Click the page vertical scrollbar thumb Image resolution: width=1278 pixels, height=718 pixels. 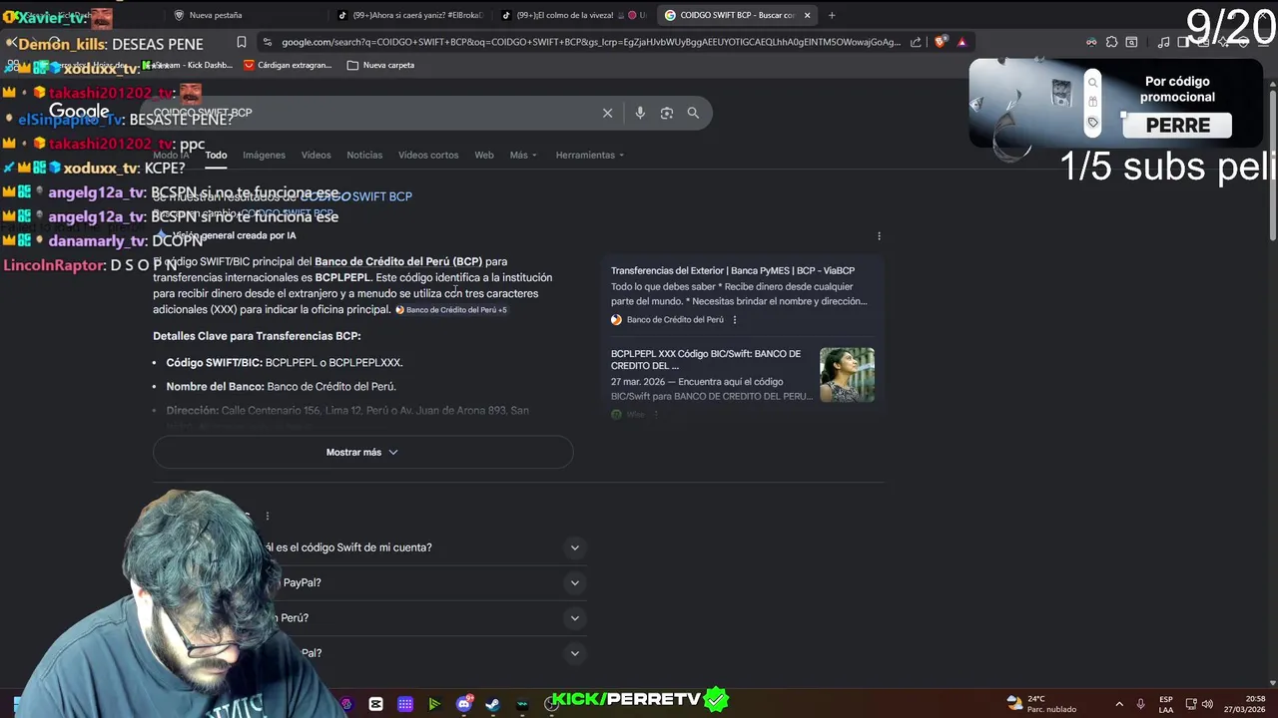(x=1272, y=165)
